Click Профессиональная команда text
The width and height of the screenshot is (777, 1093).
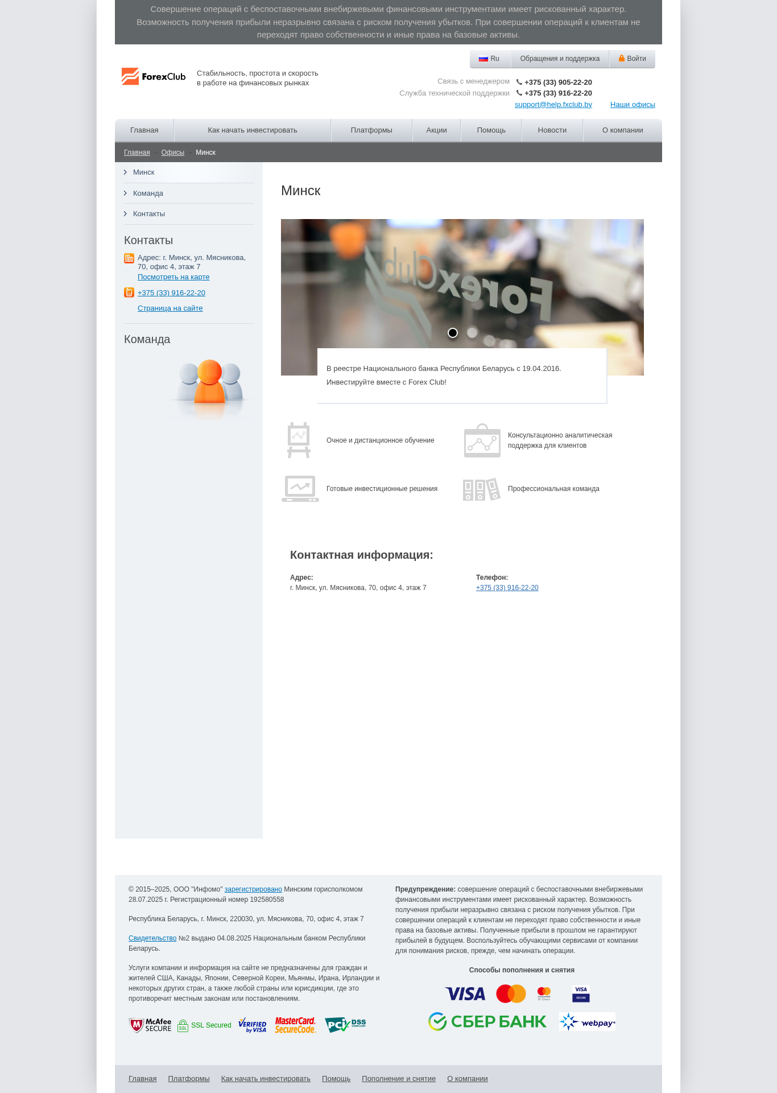click(x=553, y=489)
